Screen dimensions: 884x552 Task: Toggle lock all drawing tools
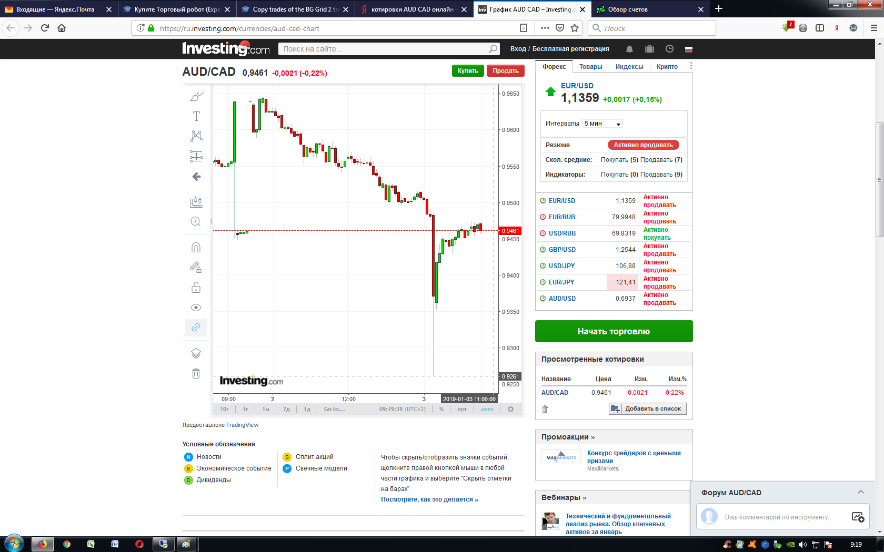coord(196,288)
